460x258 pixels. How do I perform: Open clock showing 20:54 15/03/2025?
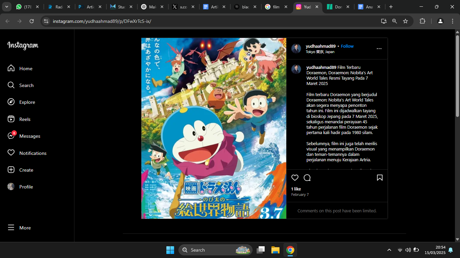(435, 250)
